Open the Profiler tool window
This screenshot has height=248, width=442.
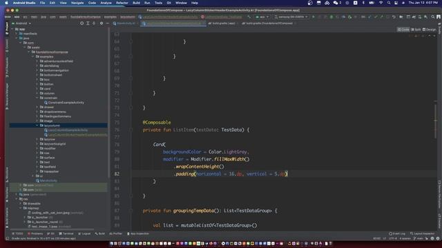(x=115, y=234)
